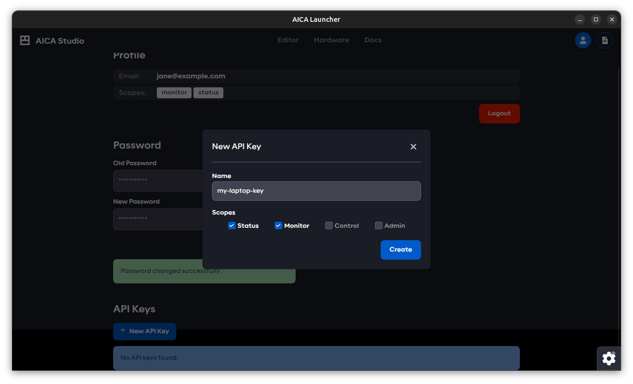Minimize the AICA Launcher window

[x=579, y=19]
